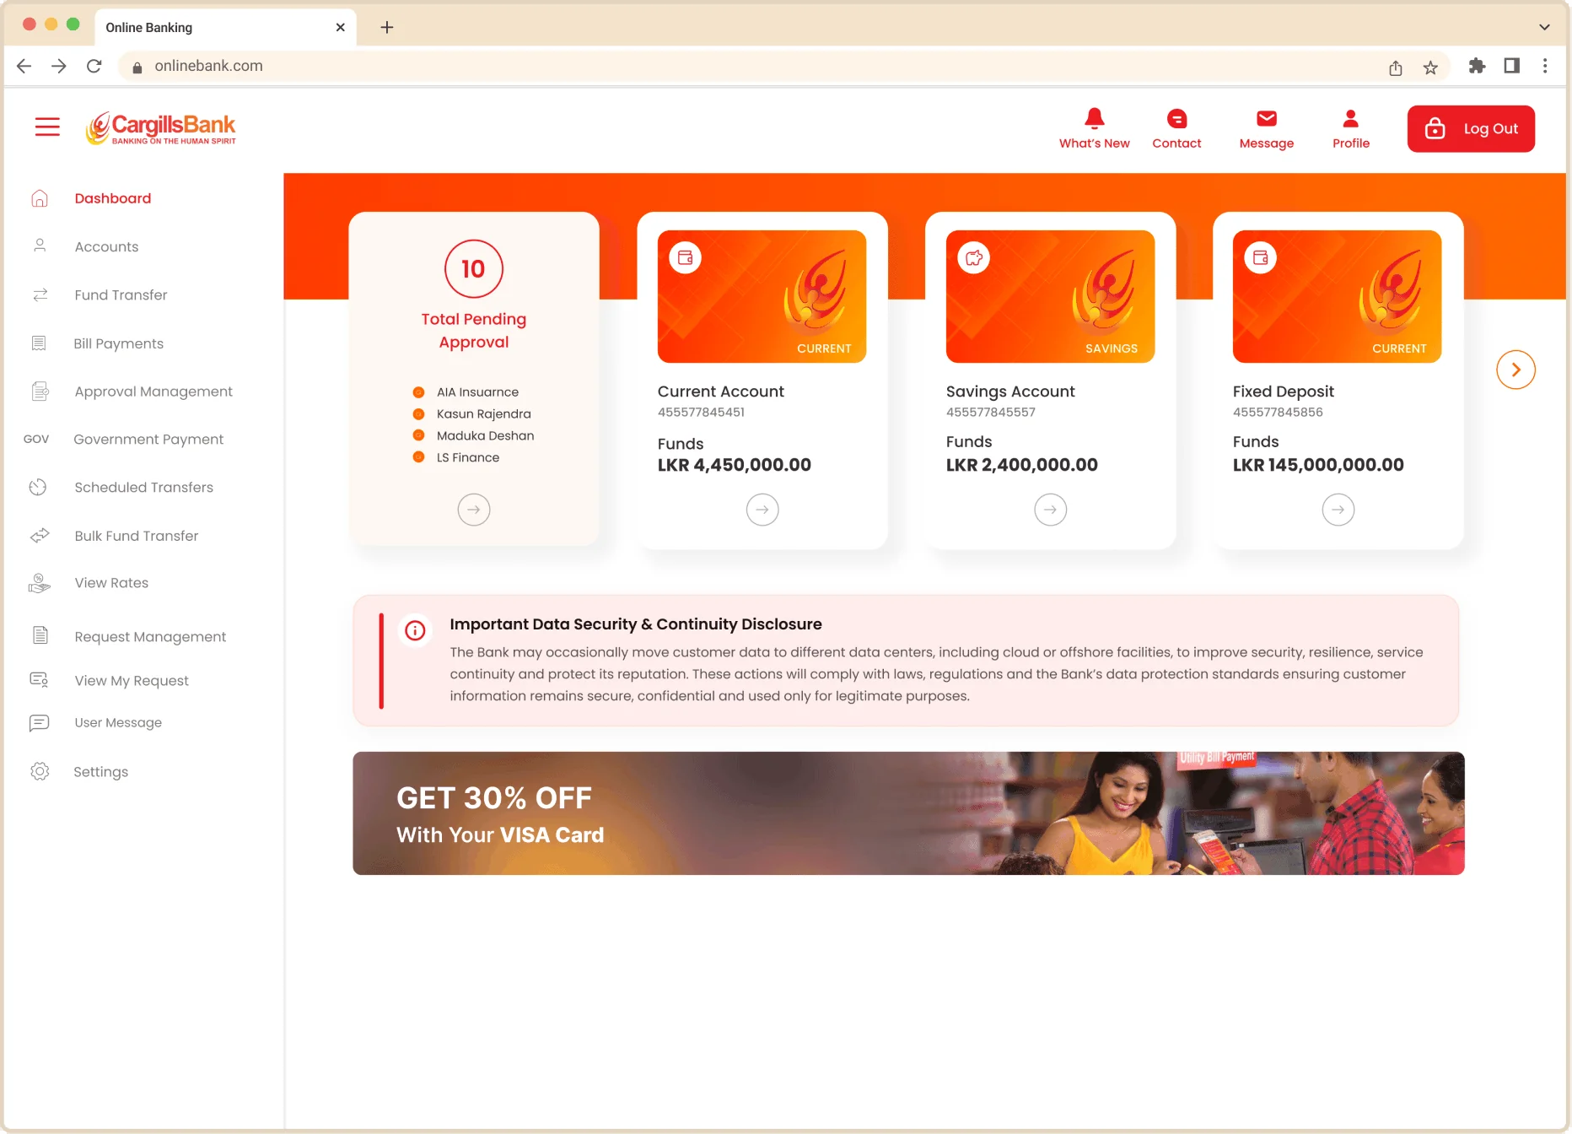Click the Bulk Fund Transfer arrows icon
This screenshot has height=1134, width=1572.
coord(40,536)
